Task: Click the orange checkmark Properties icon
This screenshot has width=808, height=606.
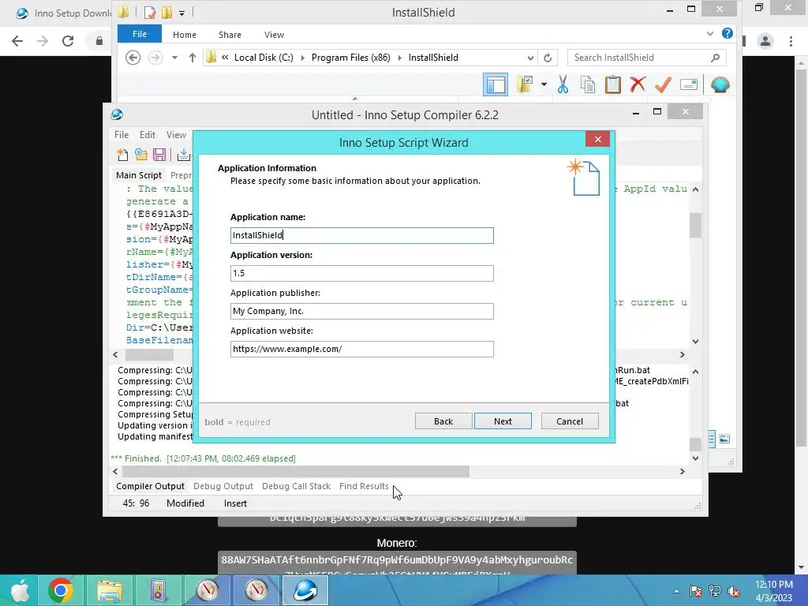Action: pyautogui.click(x=663, y=84)
